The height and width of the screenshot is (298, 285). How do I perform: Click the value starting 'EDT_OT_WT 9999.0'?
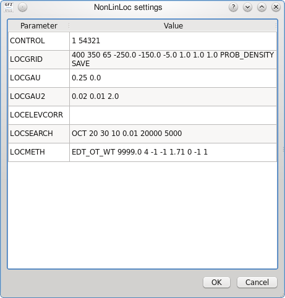173,152
